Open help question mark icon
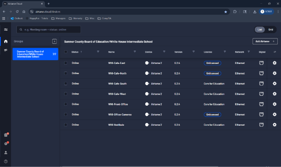Screen dimensions: 281x167 click(x=6, y=161)
